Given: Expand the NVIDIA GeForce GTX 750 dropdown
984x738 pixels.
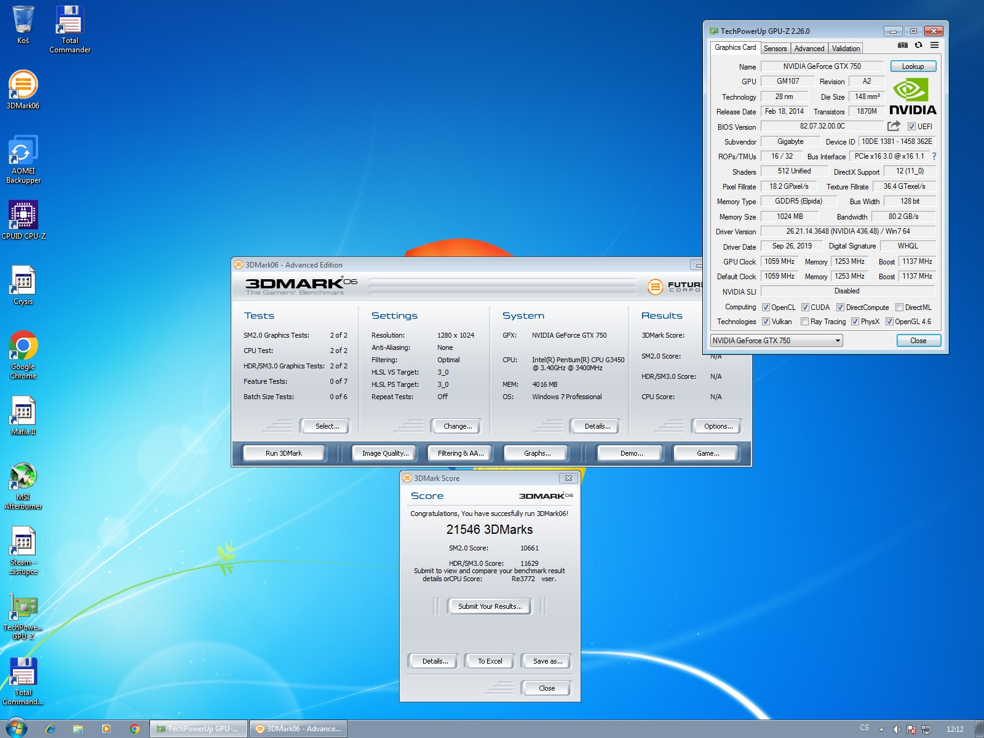Looking at the screenshot, I should pos(837,341).
